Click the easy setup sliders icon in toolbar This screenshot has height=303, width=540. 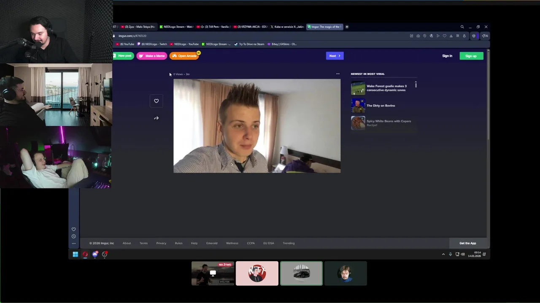(457, 36)
